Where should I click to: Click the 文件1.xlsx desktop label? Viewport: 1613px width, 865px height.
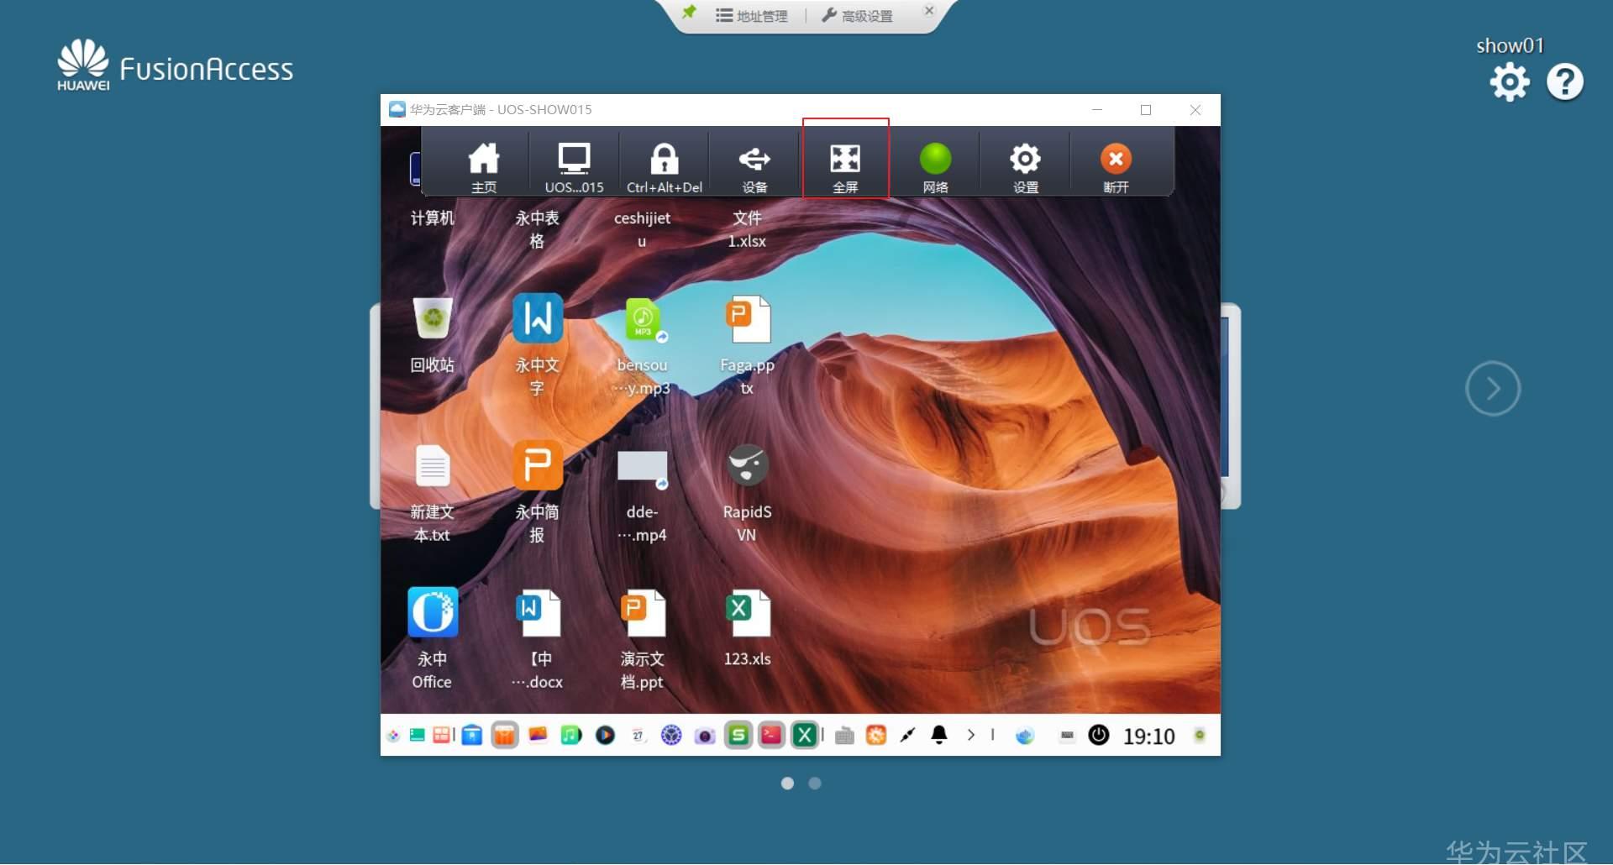[747, 229]
